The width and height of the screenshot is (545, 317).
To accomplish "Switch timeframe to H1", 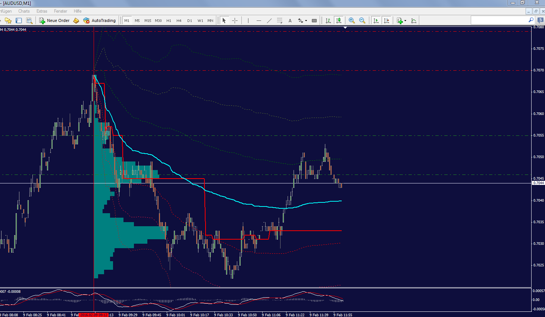I will point(169,20).
